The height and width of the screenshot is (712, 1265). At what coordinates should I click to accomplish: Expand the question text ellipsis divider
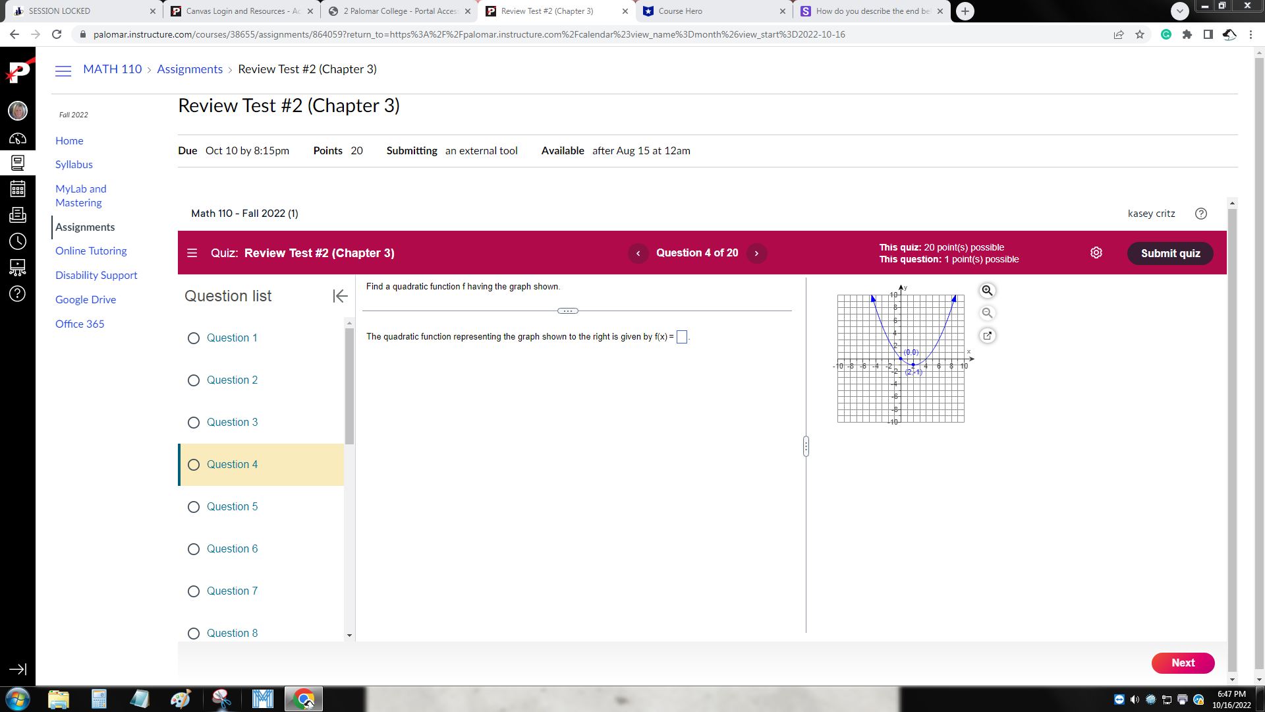coord(567,311)
